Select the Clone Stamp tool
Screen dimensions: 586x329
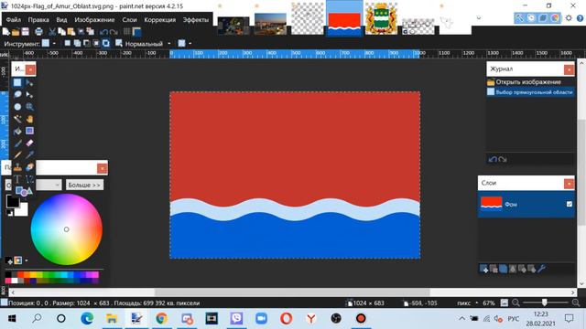[x=17, y=167]
